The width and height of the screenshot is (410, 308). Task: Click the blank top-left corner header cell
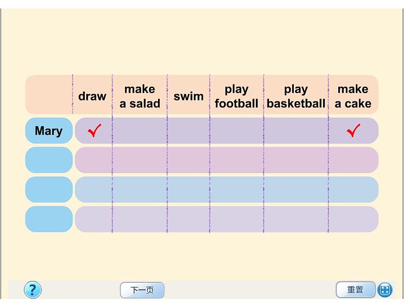click(49, 95)
